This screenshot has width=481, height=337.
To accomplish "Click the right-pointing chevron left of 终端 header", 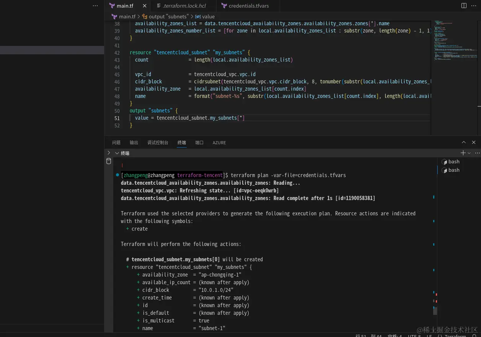I will [x=109, y=153].
